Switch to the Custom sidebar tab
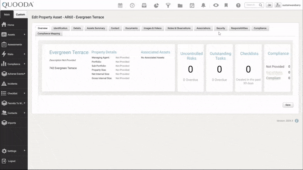This screenshot has width=303, height=170. click(20, 14)
